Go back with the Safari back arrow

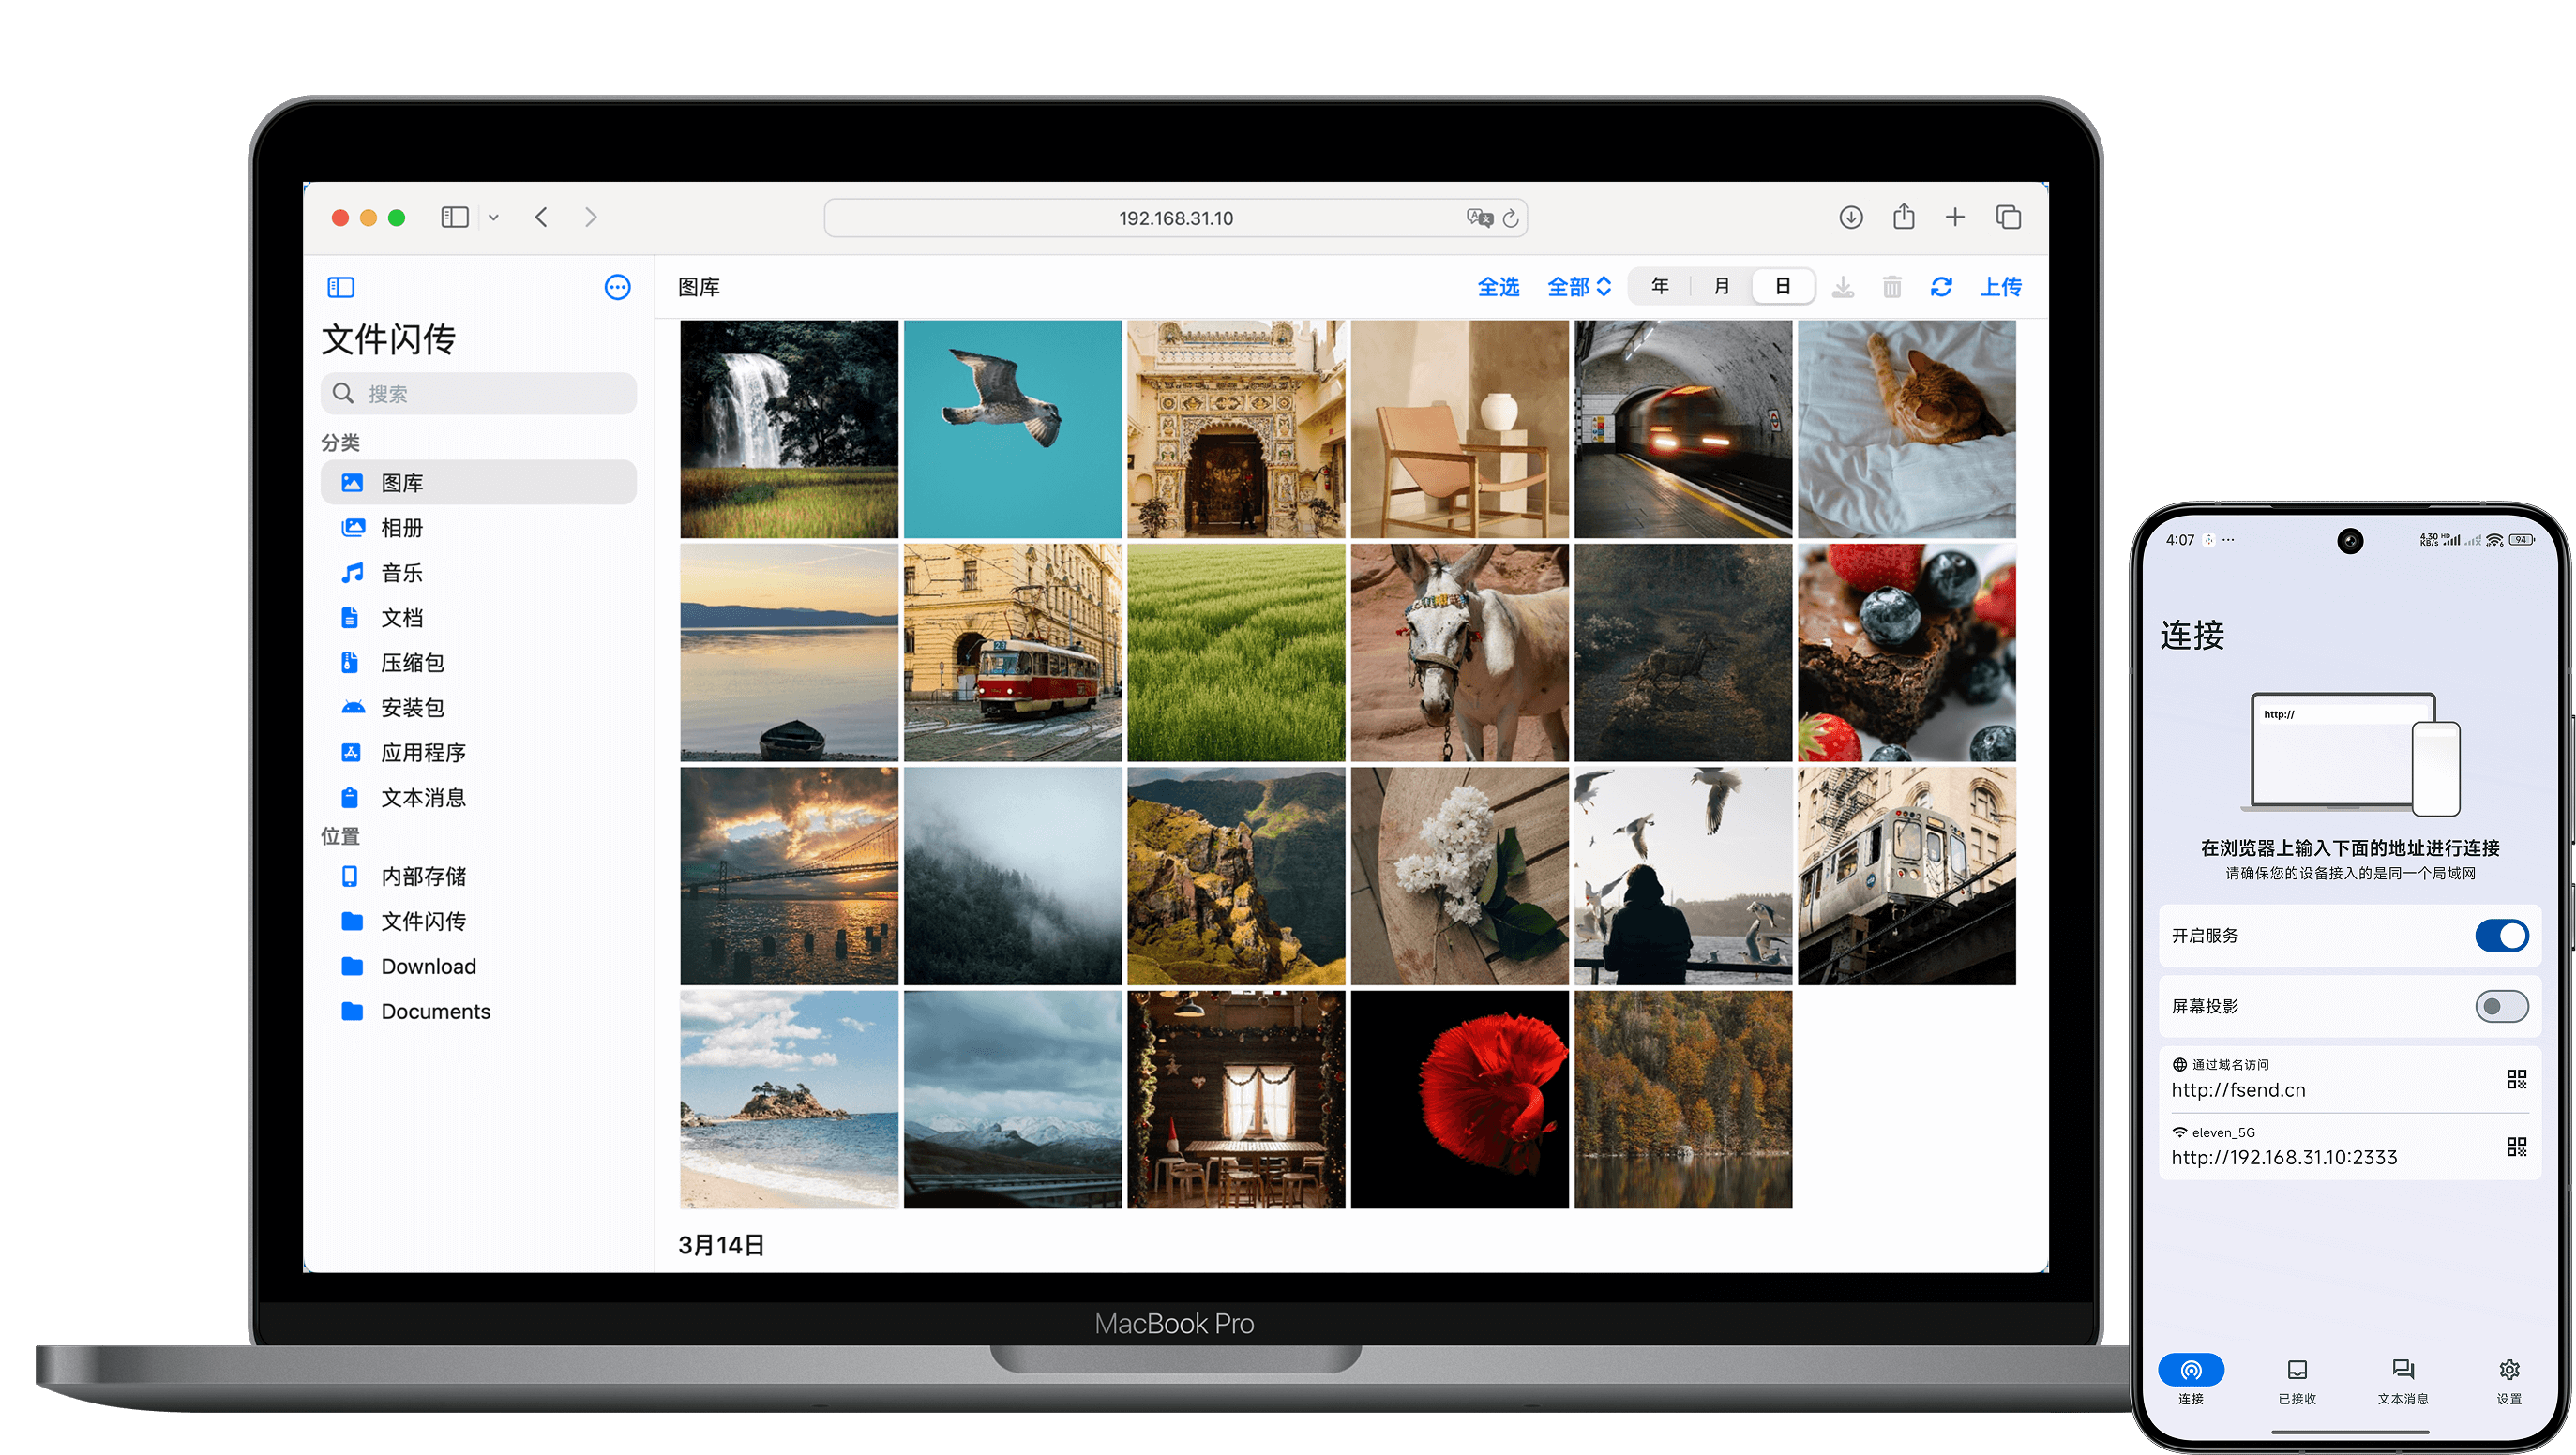pos(541,217)
